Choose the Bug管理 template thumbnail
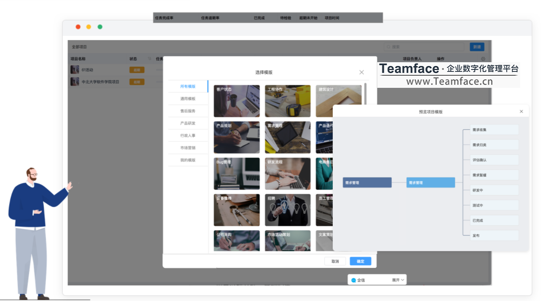The height and width of the screenshot is (301, 553). coord(237,174)
